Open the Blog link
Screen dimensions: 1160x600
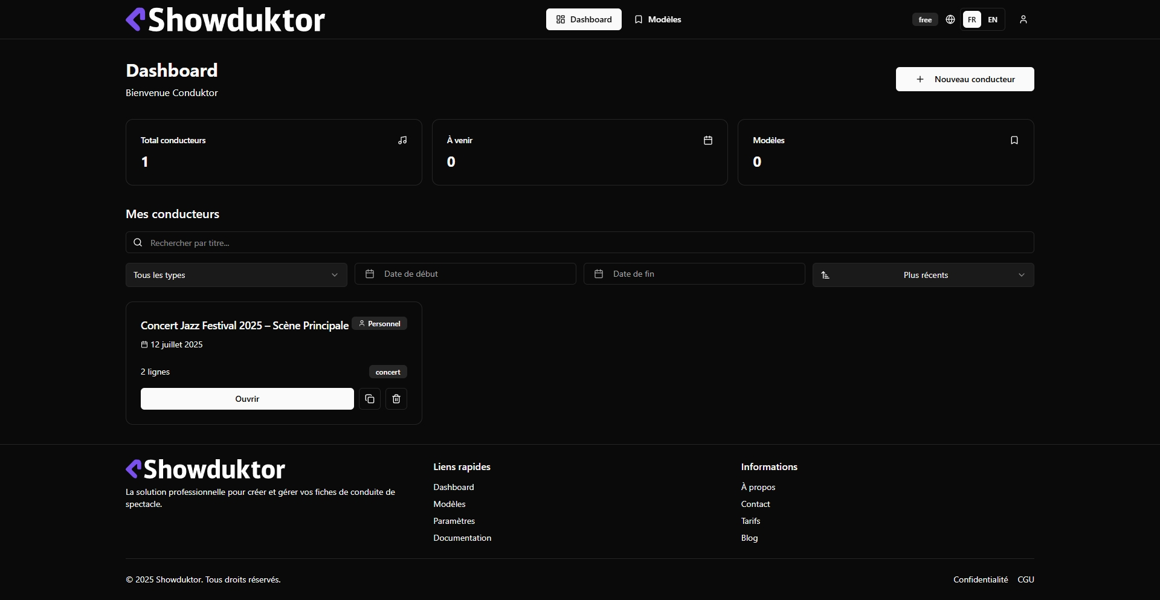750,538
